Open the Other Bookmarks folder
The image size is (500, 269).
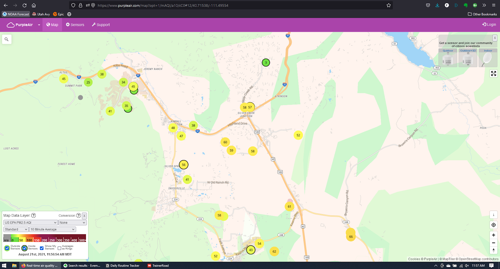tap(482, 14)
